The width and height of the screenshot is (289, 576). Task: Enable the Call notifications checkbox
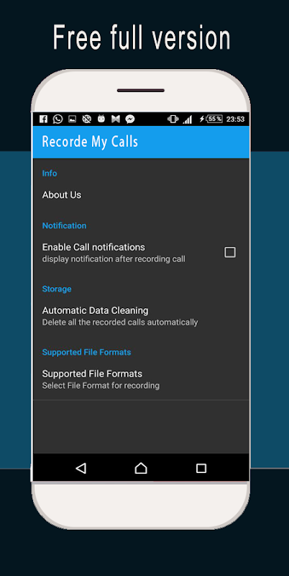(230, 252)
